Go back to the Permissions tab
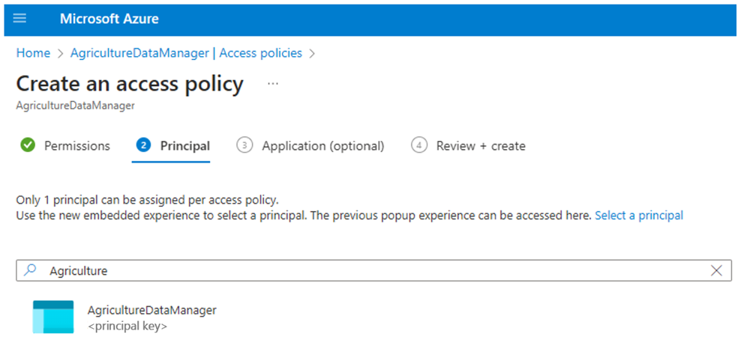The height and width of the screenshot is (340, 738). (x=76, y=146)
